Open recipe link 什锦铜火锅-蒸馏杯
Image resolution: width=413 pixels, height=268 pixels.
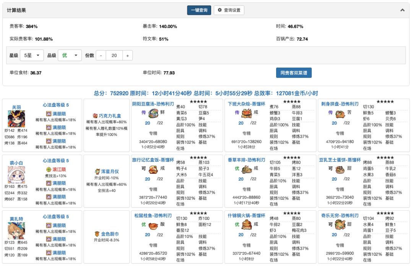point(247,216)
